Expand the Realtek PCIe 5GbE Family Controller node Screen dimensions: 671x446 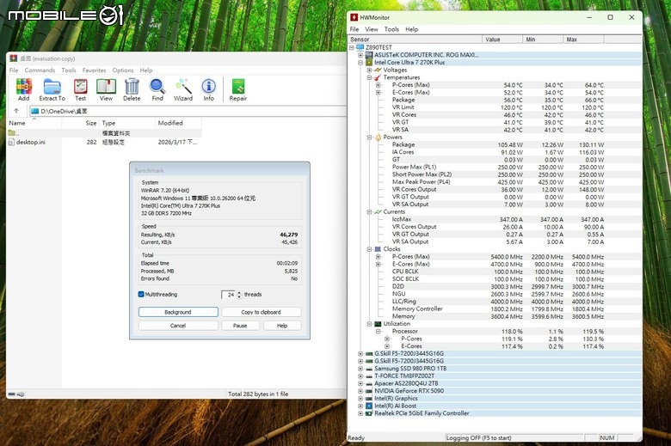[360, 413]
